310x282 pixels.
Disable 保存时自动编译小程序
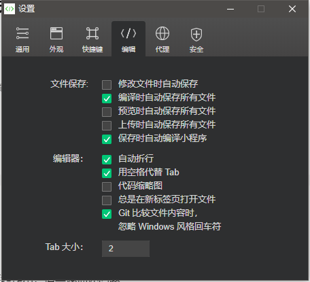coord(107,139)
